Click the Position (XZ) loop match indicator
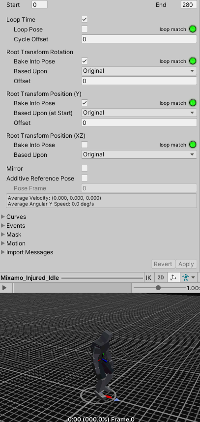This screenshot has height=422, width=200. 193,145
